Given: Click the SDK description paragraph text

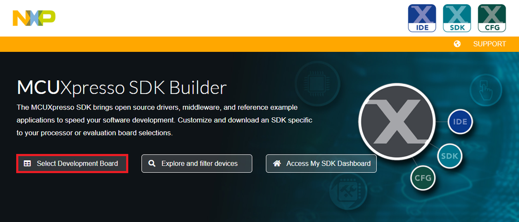Looking at the screenshot, I should coord(165,120).
